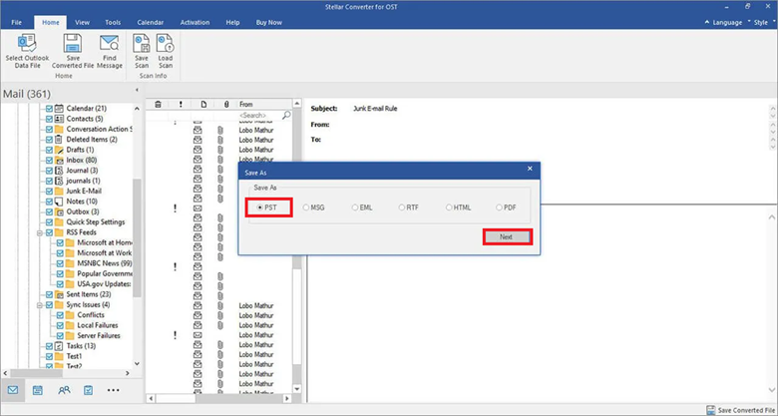Select Deleted Items (2) folder
This screenshot has width=778, height=416.
tap(92, 140)
